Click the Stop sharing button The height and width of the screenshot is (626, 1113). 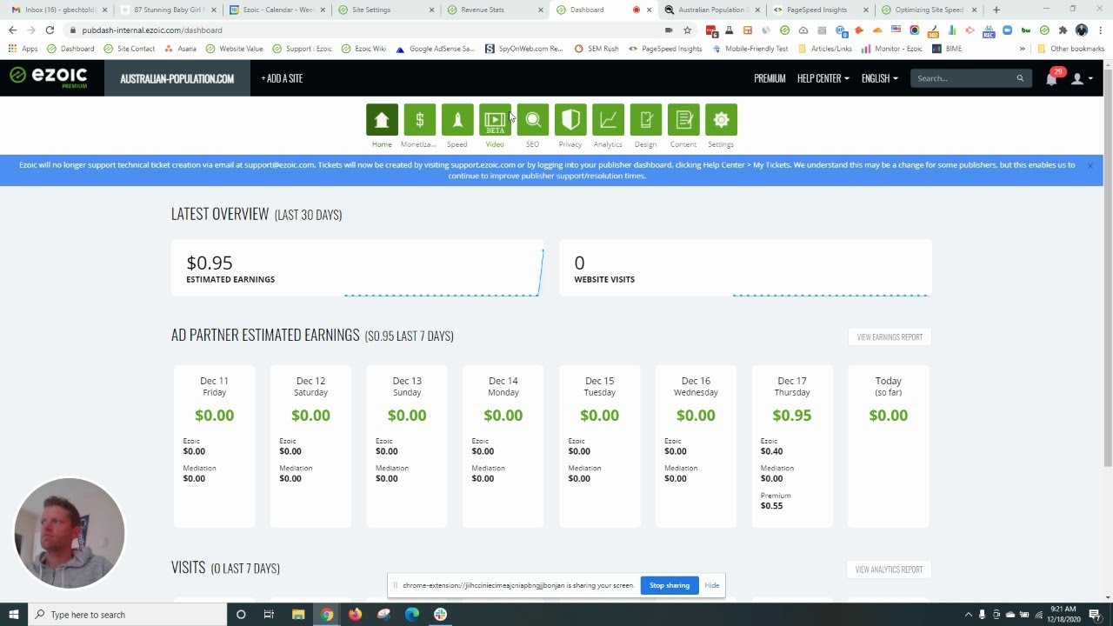669,585
